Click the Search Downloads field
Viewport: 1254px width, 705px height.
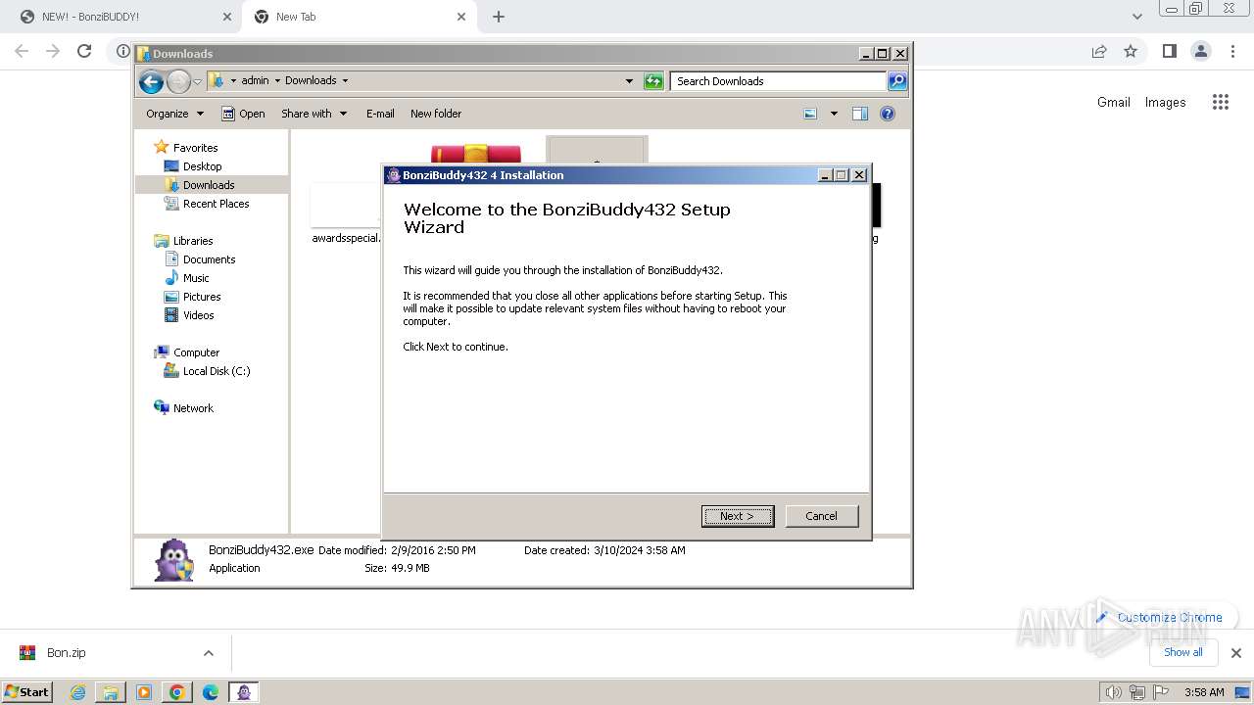[779, 81]
